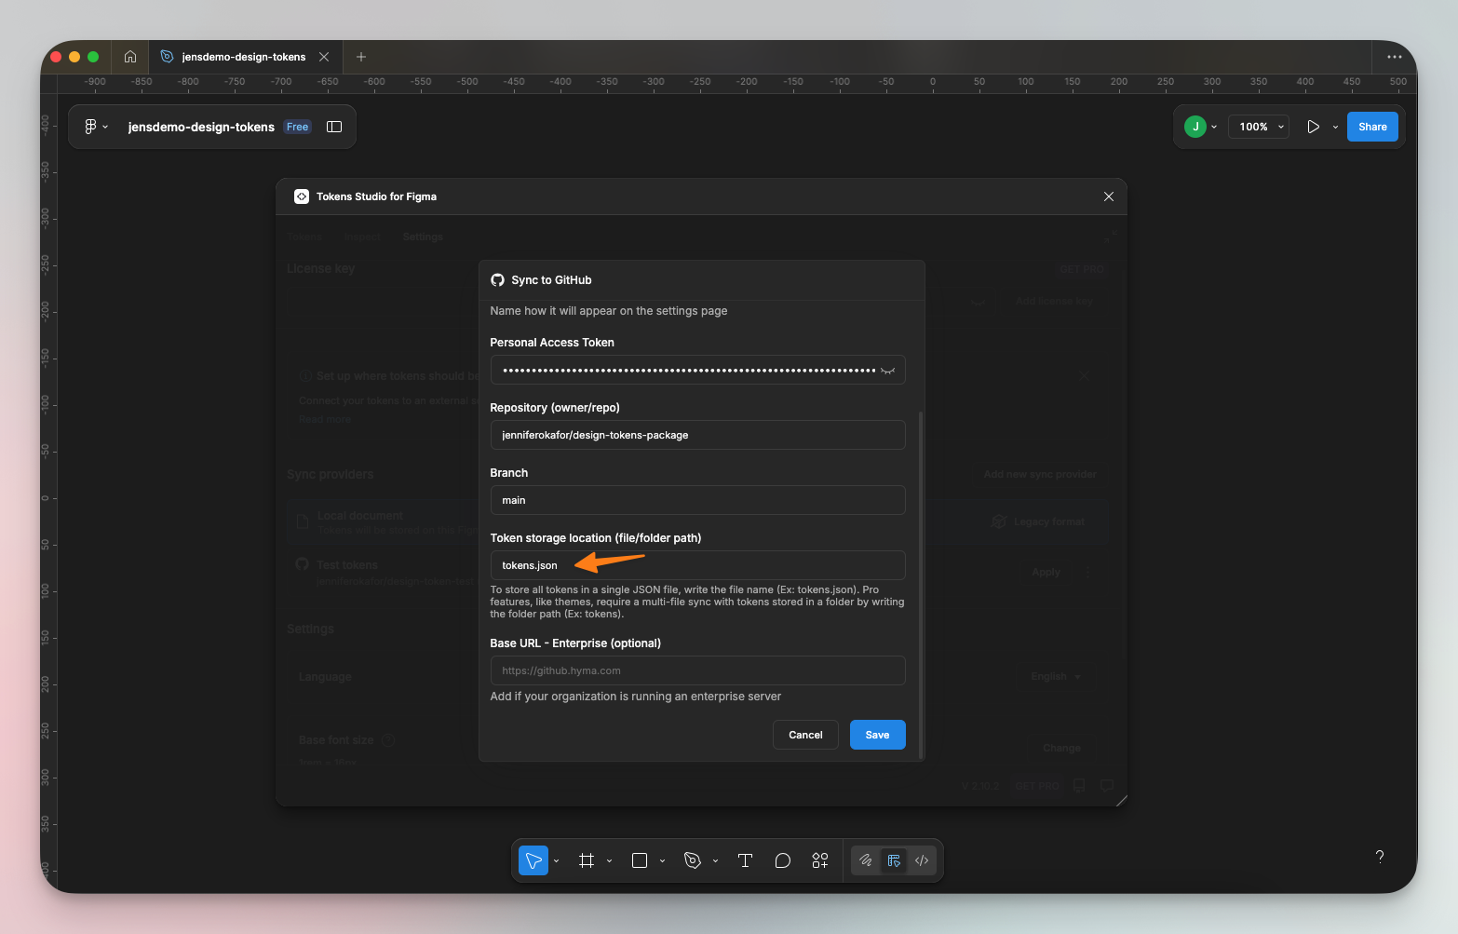This screenshot has width=1458, height=934.
Task: Click the Branch input containing main
Action: pos(698,500)
